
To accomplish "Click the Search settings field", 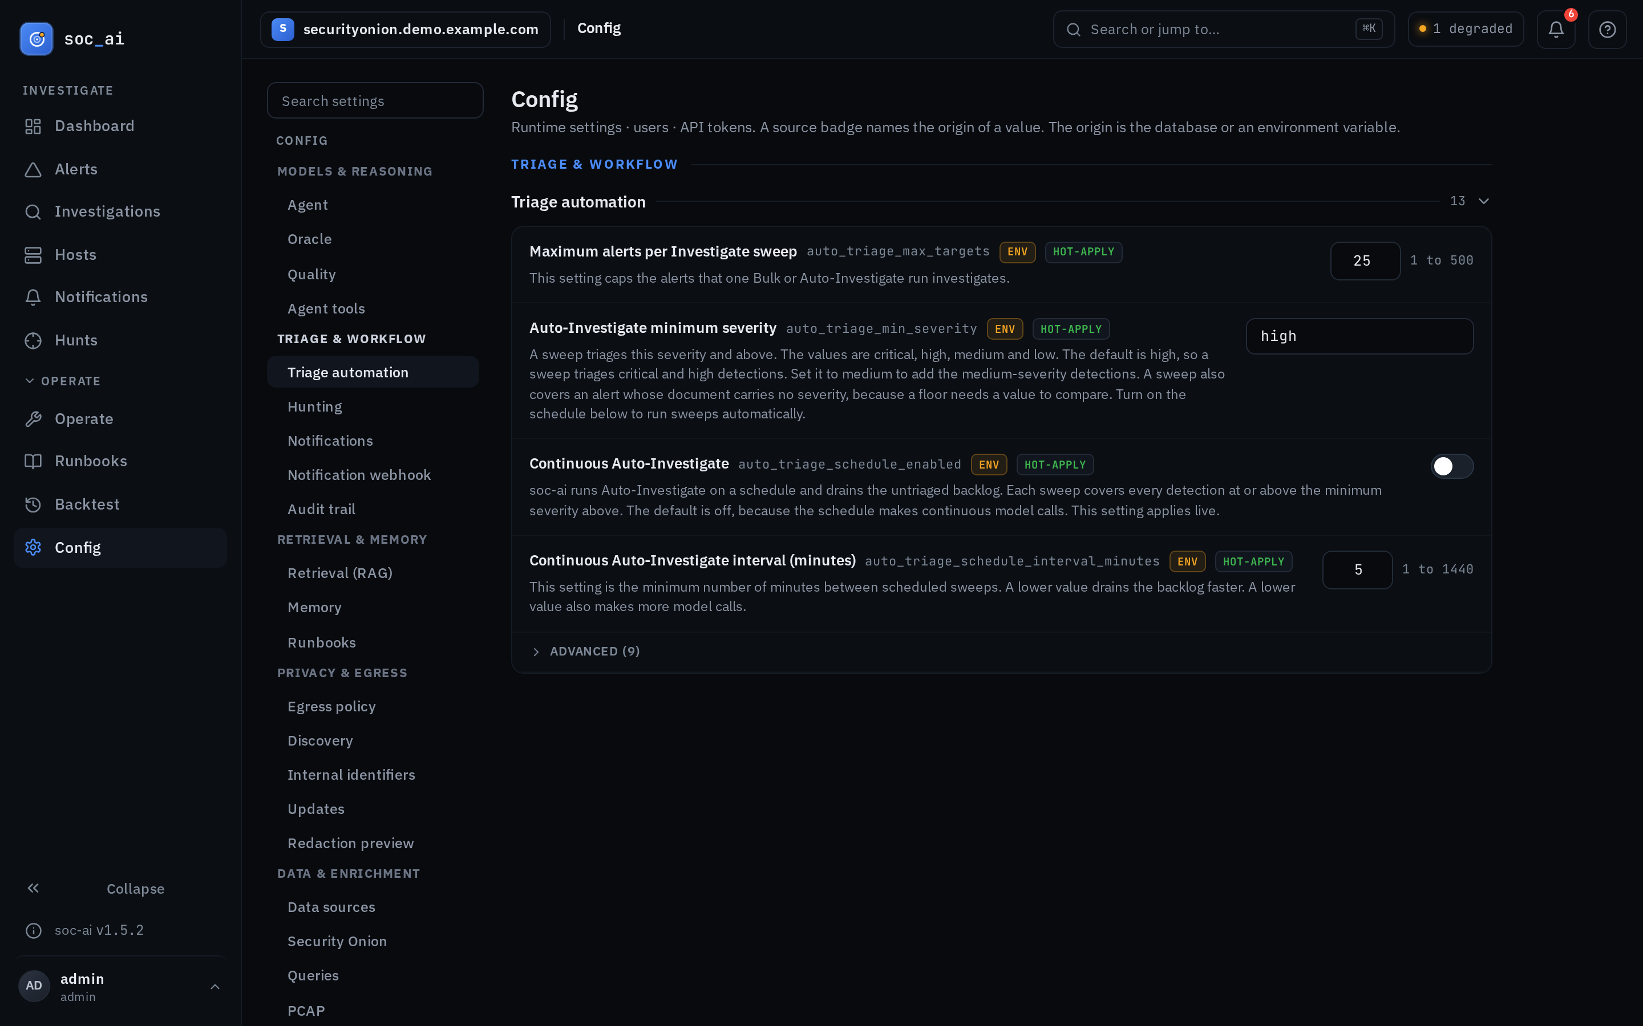I will (375, 100).
